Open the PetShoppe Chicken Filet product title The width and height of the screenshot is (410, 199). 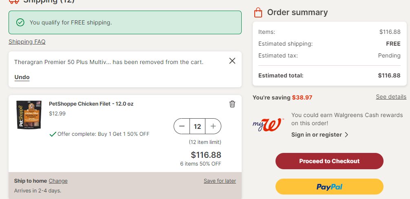coord(91,104)
